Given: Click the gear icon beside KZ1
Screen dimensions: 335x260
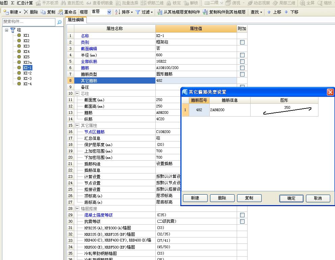Looking at the screenshot, I should click(19, 35).
